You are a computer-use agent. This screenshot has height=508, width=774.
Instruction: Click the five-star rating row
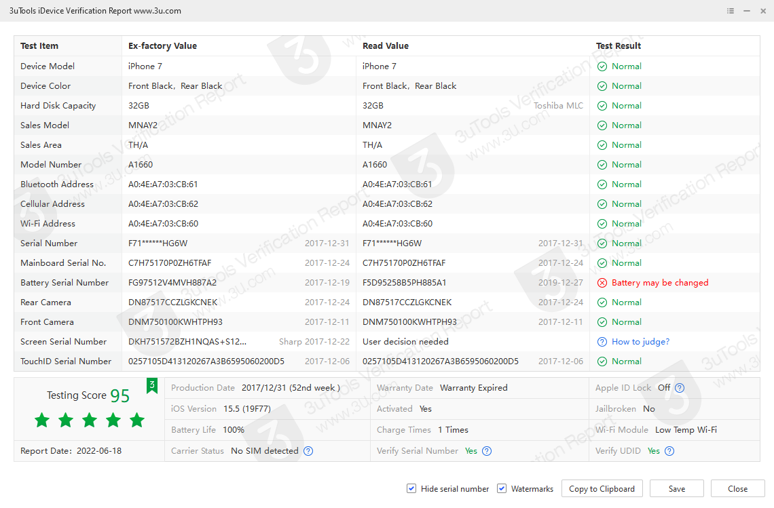pos(90,421)
